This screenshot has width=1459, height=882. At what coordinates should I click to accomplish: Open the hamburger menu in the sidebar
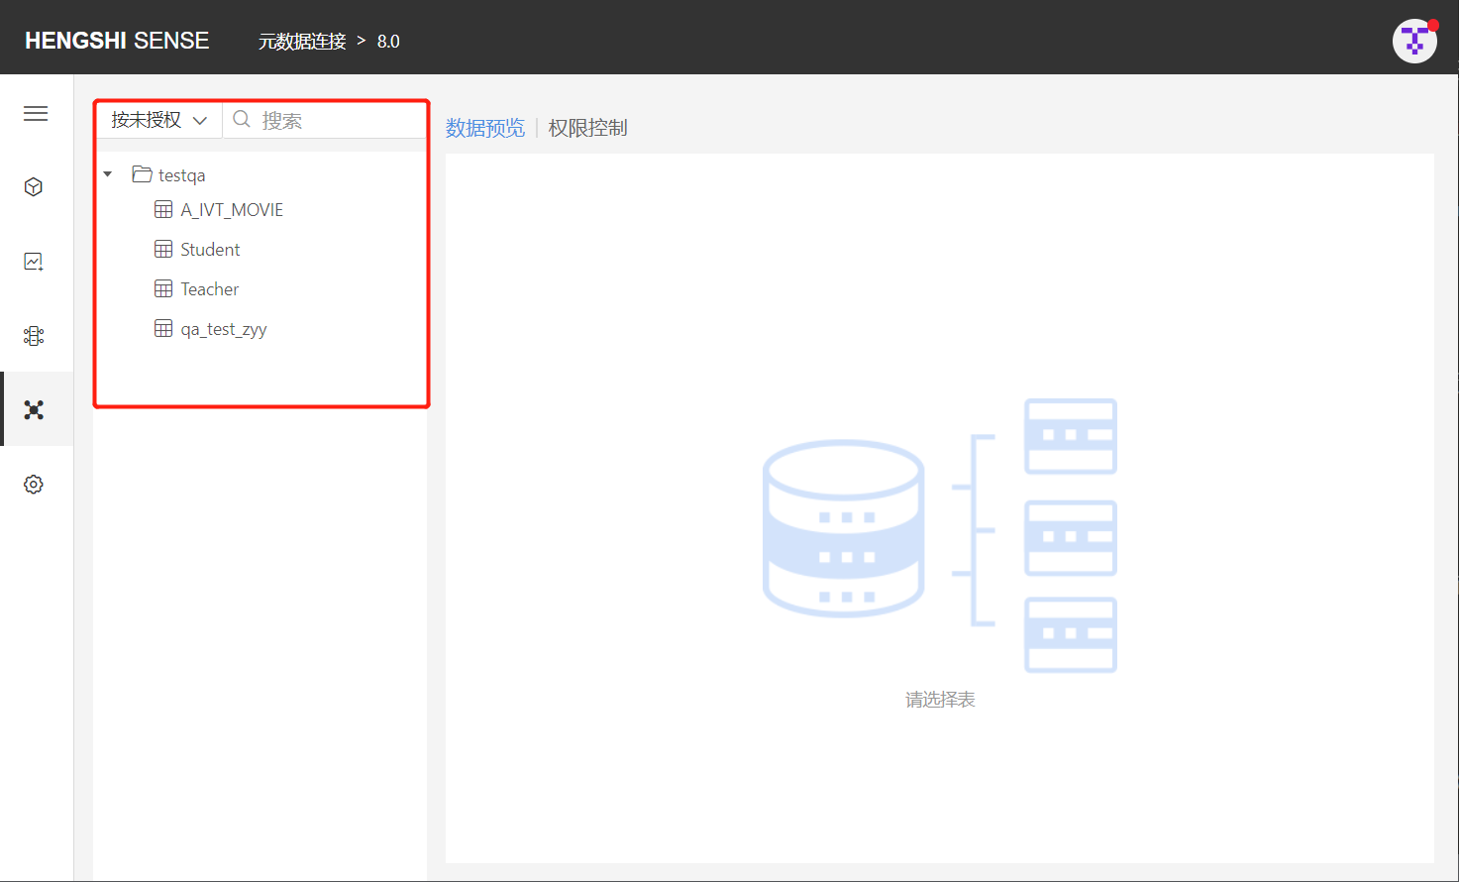(x=36, y=113)
